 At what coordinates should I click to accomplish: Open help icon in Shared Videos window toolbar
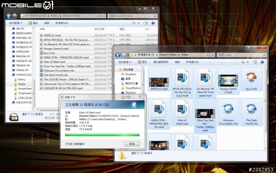(x=153, y=23)
